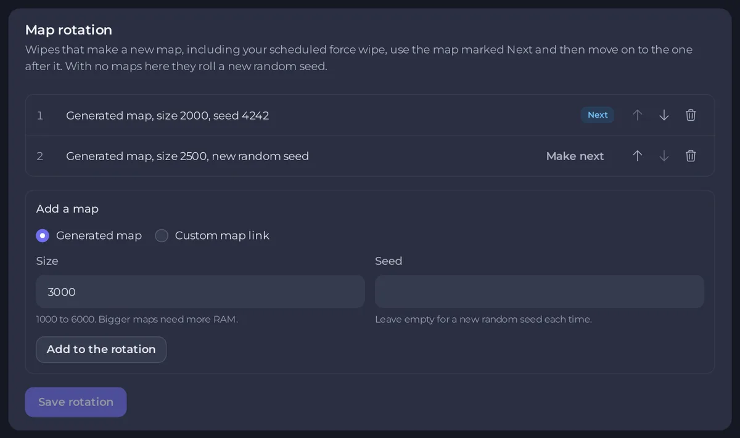
Task: Click the Save rotation button
Action: point(76,402)
